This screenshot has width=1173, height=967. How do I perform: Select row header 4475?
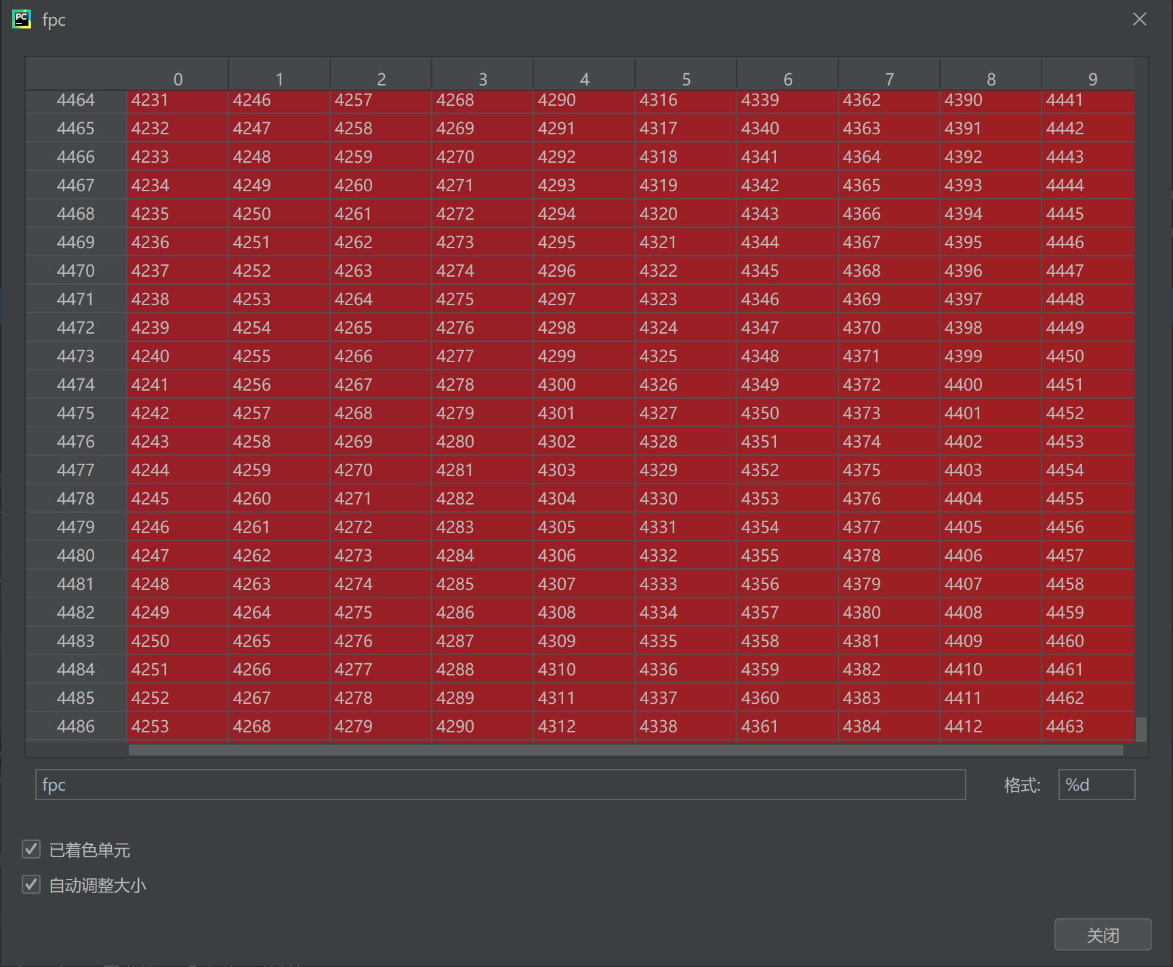pyautogui.click(x=75, y=412)
